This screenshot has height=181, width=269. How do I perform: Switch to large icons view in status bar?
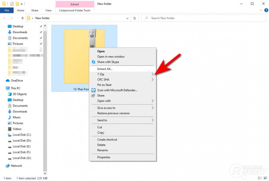pos(265,178)
